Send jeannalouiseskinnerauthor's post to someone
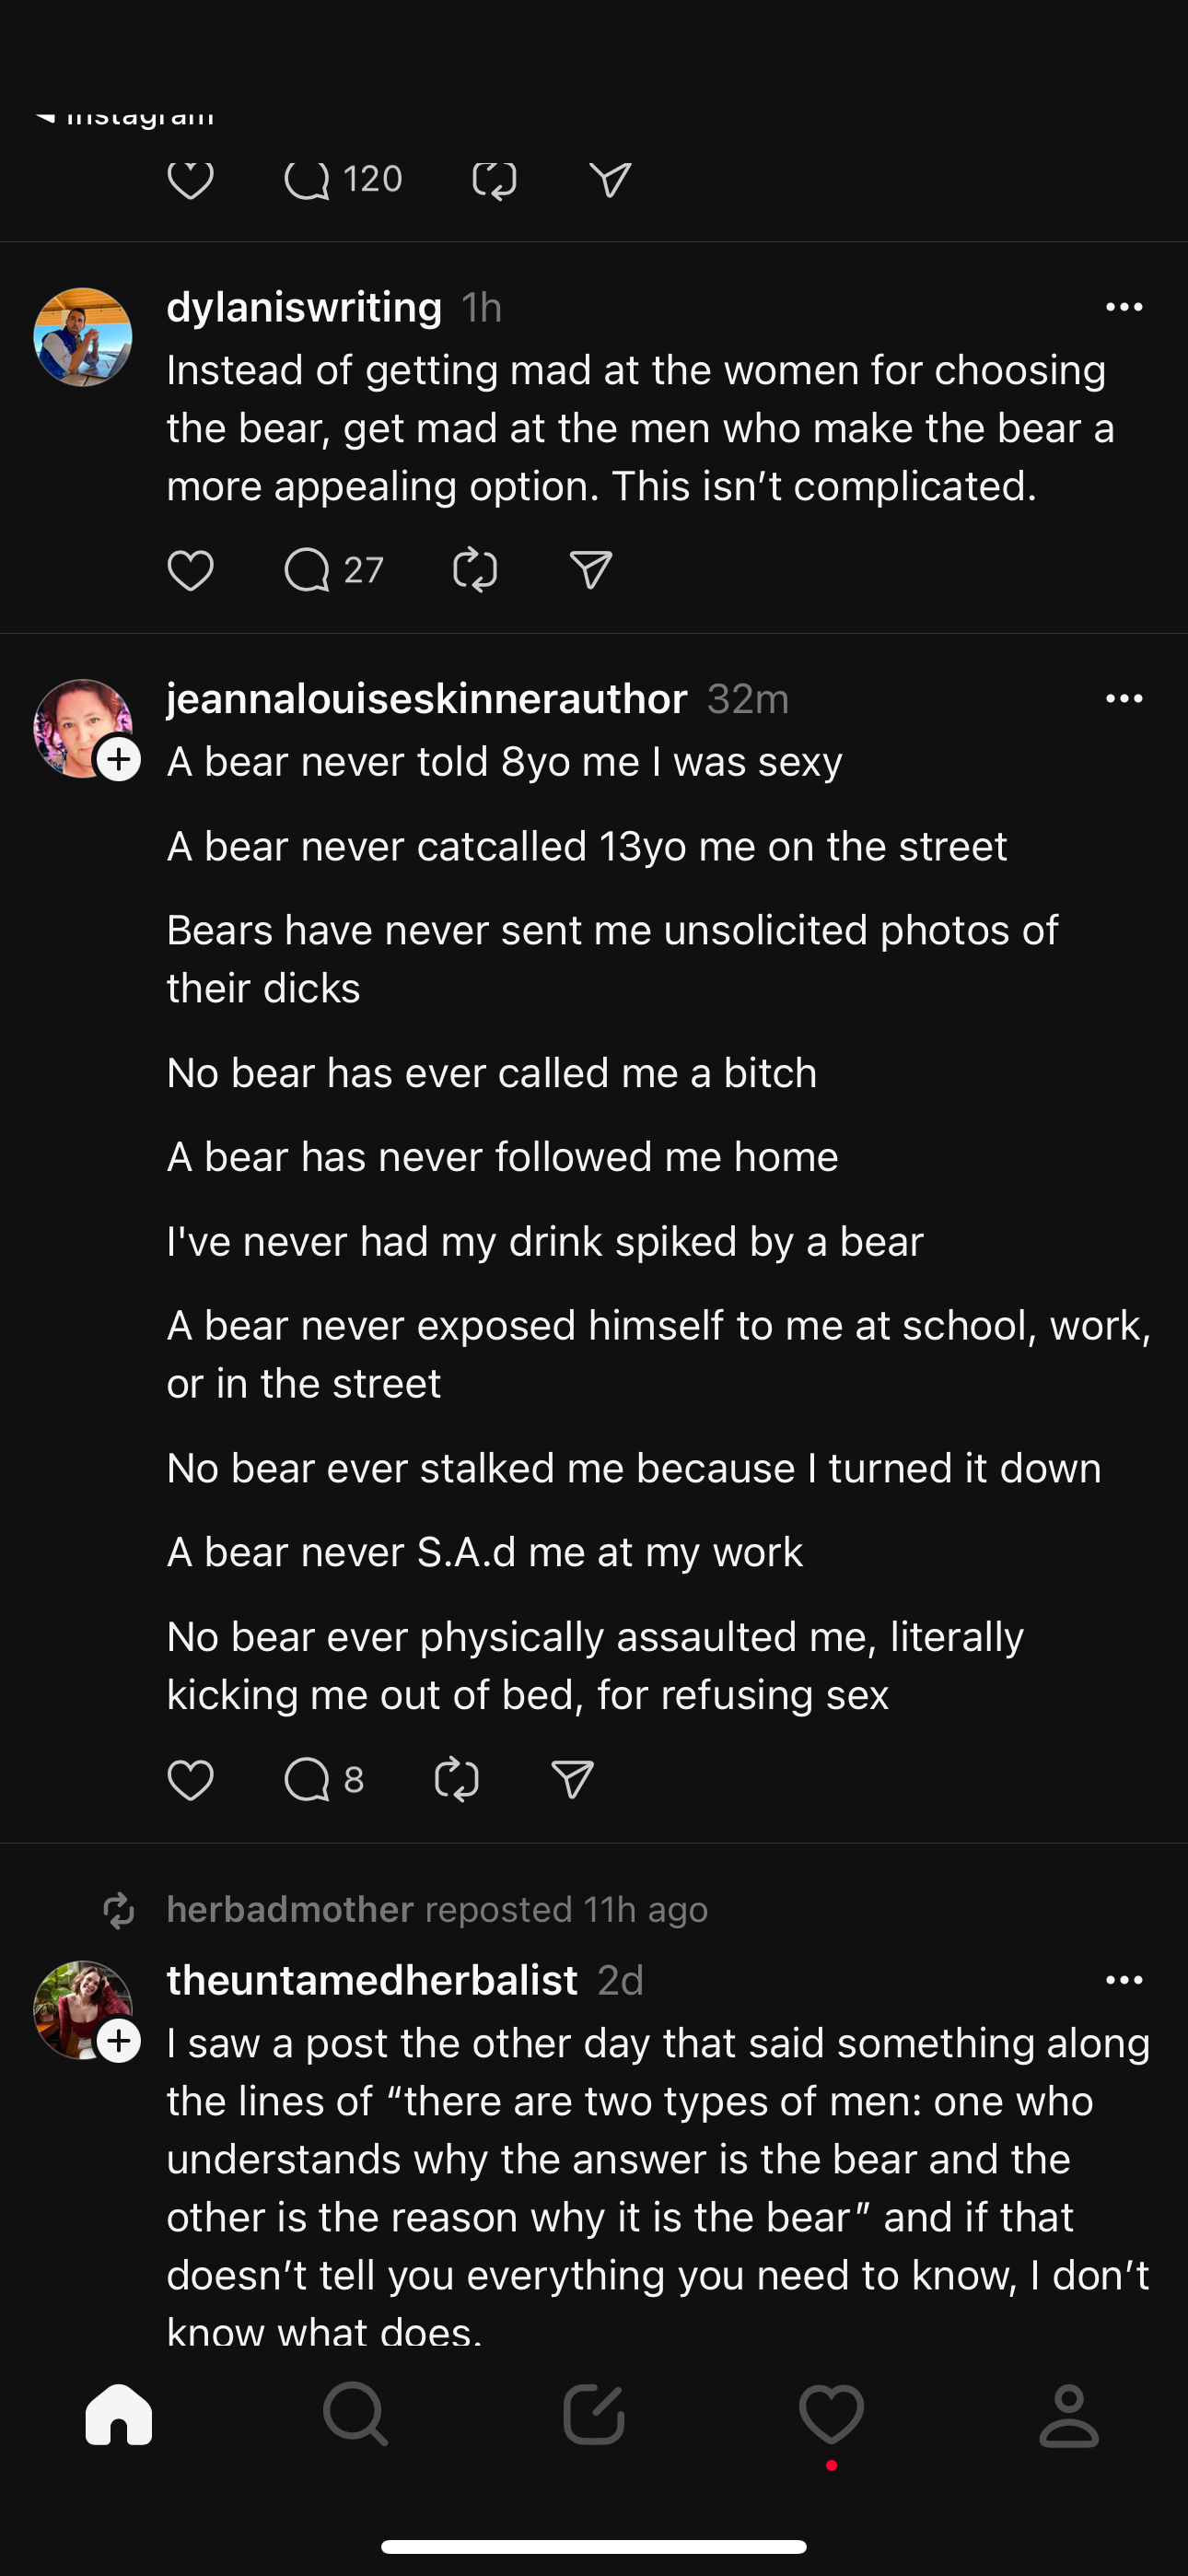This screenshot has width=1188, height=2576. tap(573, 1780)
